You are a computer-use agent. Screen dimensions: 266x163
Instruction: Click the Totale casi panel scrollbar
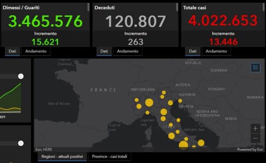click(x=264, y=7)
